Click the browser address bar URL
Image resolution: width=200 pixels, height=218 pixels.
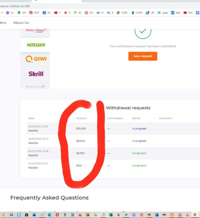pyautogui.click(x=15, y=6)
